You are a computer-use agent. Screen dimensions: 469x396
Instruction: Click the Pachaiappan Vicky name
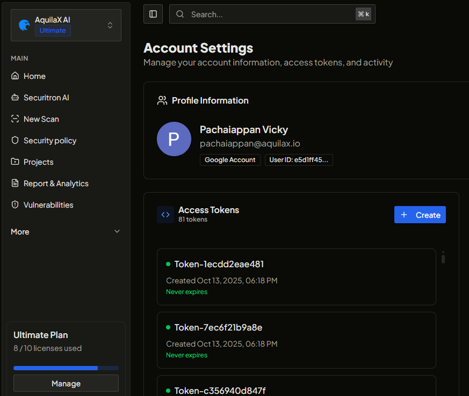click(x=244, y=130)
